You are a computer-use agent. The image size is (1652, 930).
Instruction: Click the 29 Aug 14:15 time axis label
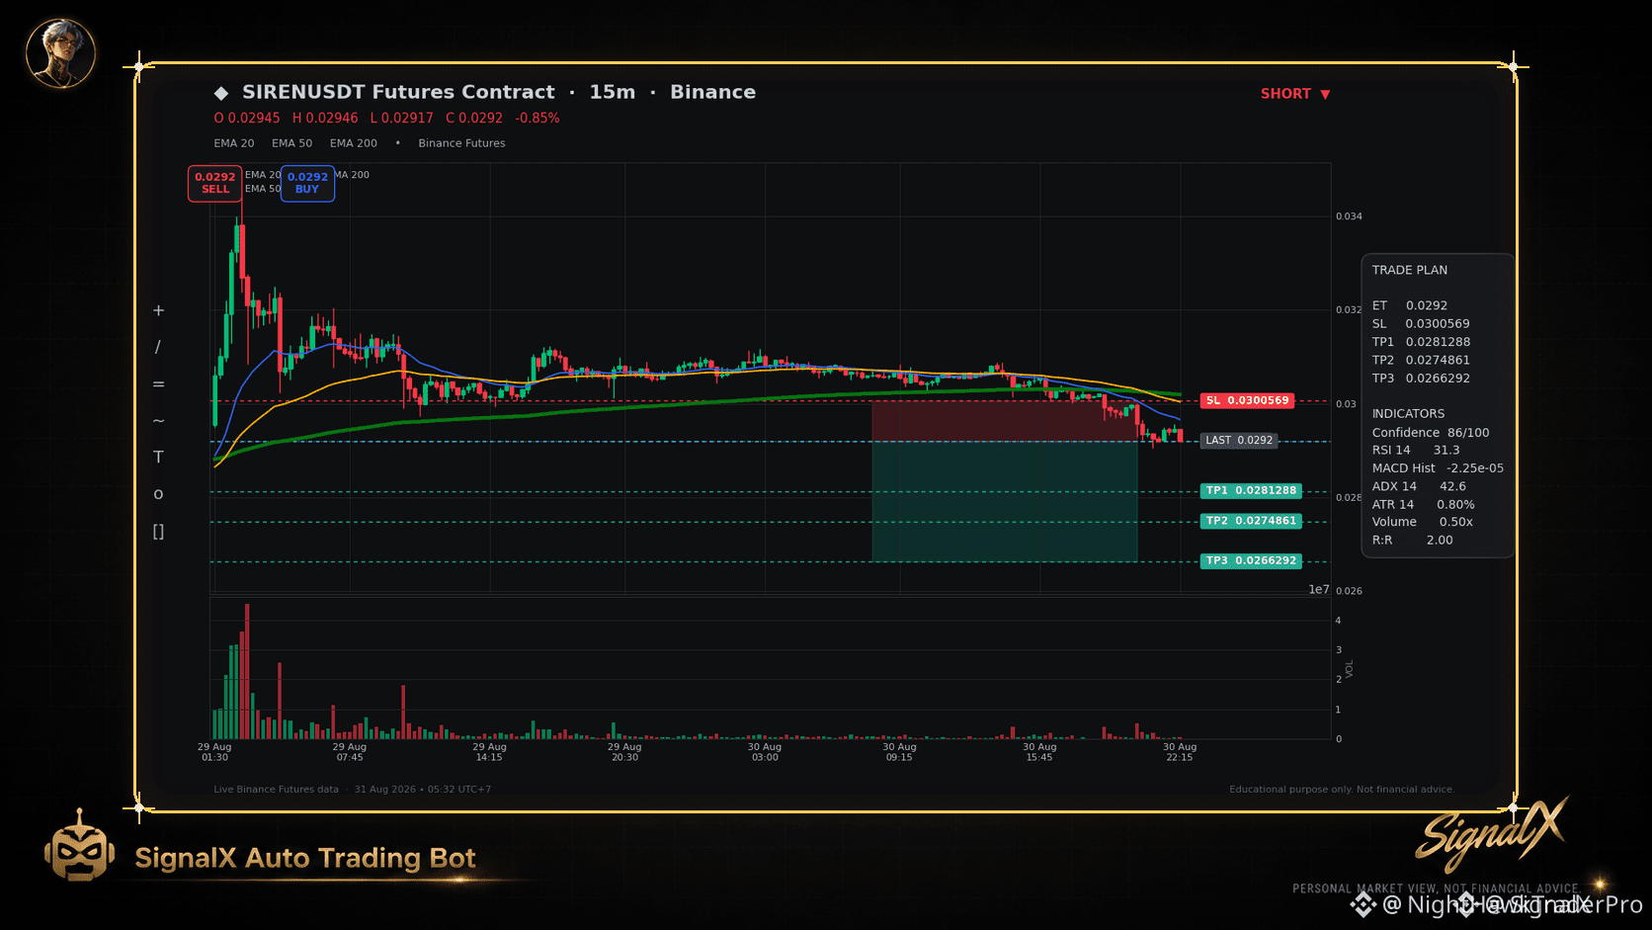click(x=489, y=752)
